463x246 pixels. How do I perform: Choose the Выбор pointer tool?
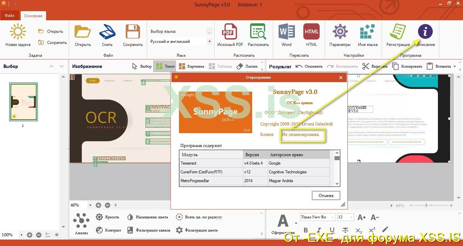(142, 66)
